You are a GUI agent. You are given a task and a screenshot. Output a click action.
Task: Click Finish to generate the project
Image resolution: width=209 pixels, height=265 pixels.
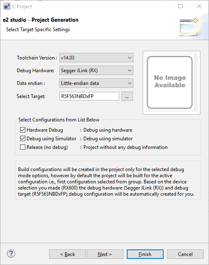[145, 254]
